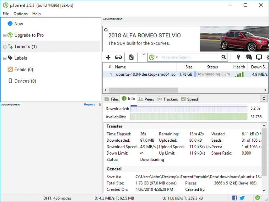Open the chat bubbles icon in toolbar
Viewport: 269px width, 202px height.
pos(249,57)
